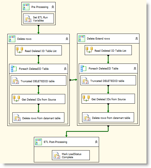Click the Pre Processing sequence container icon
The image size is (151, 168).
26,7
